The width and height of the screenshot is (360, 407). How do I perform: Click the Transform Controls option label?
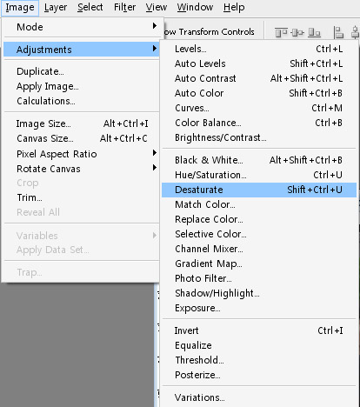click(210, 31)
